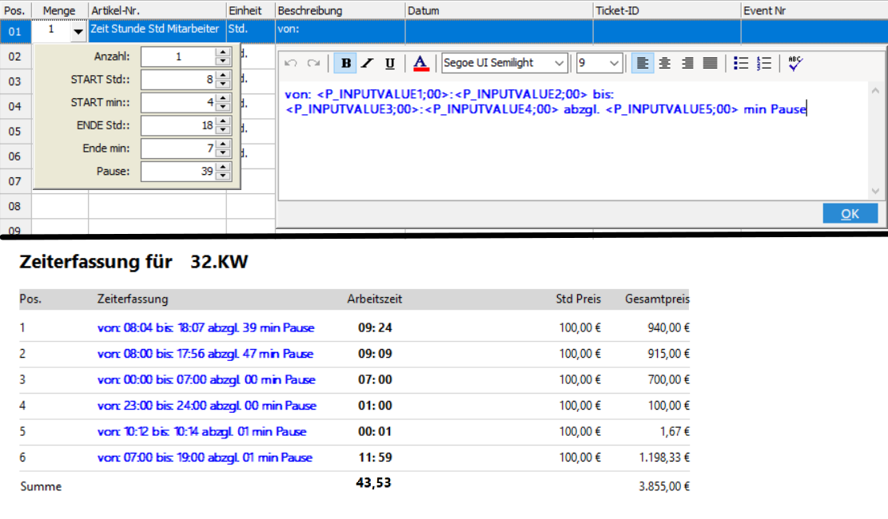Open font color picker
Screen dimensions: 888x519
tap(420, 63)
